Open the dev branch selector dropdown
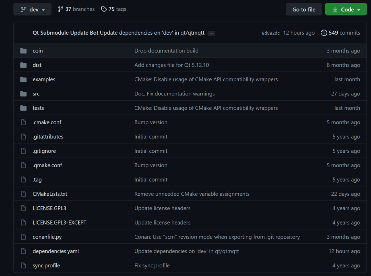371x276 pixels. coord(32,9)
